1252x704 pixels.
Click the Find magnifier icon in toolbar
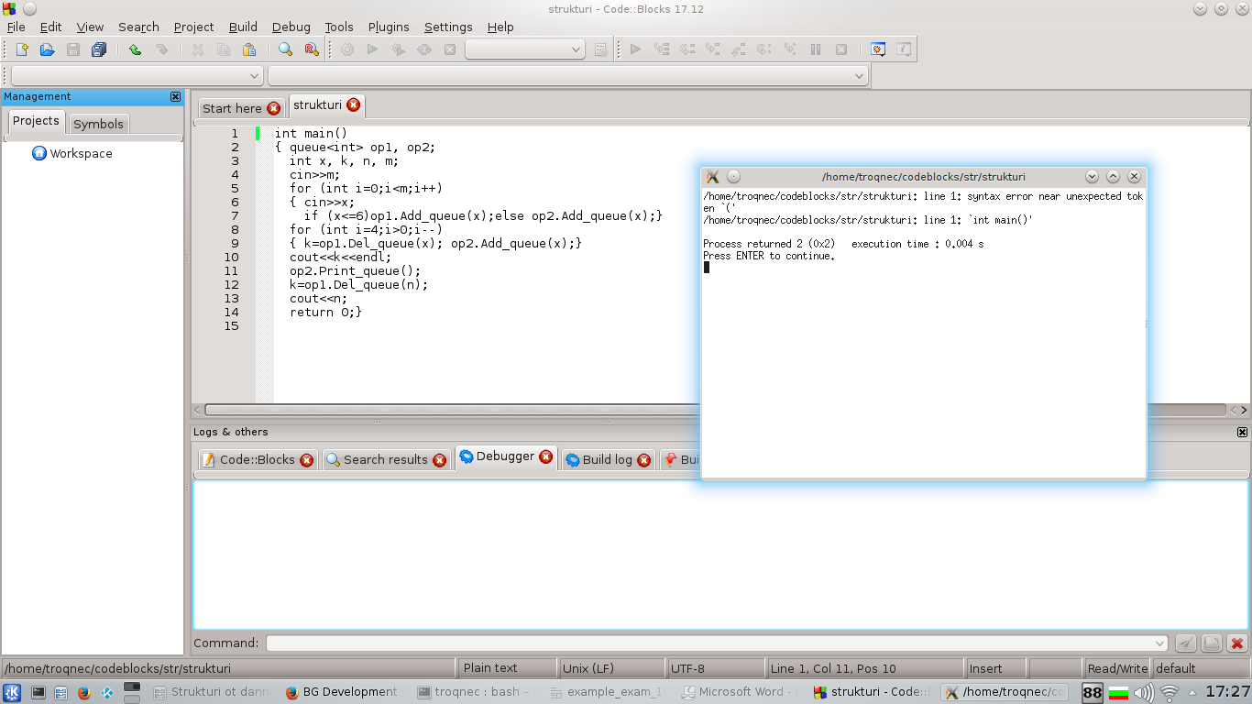click(285, 49)
